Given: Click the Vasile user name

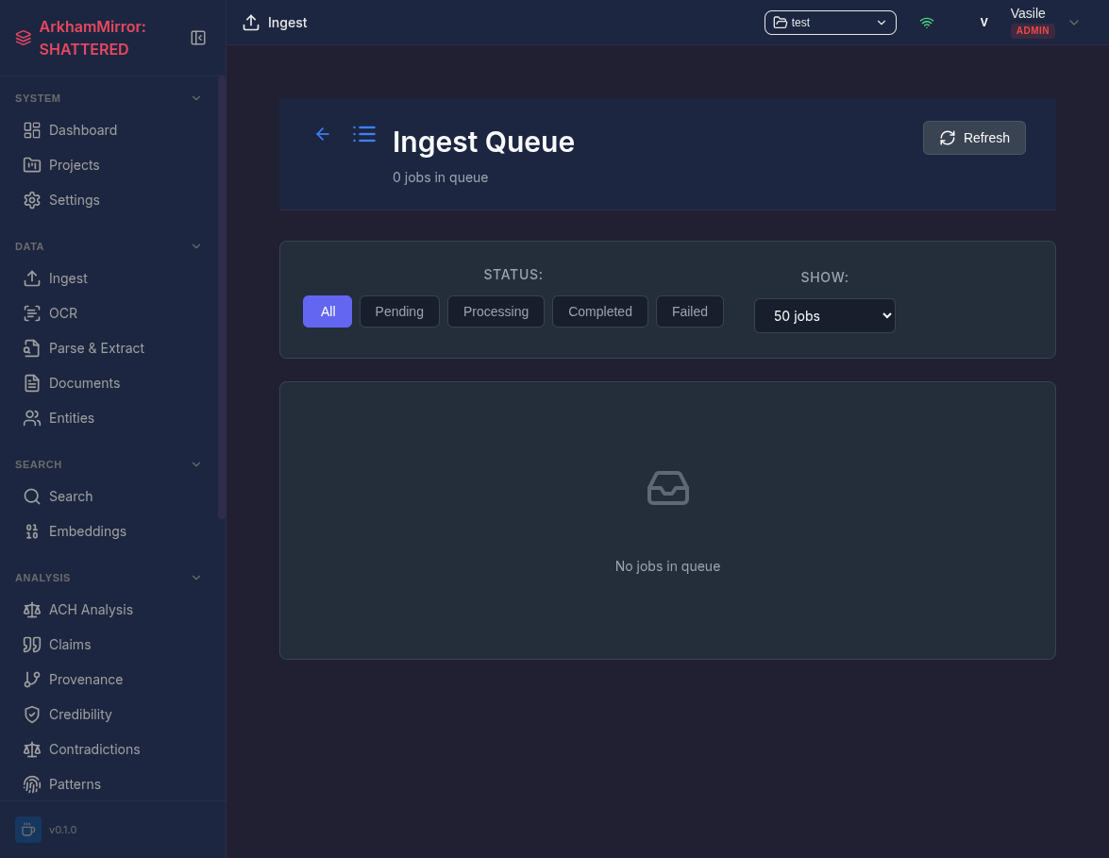Looking at the screenshot, I should pos(1028,13).
